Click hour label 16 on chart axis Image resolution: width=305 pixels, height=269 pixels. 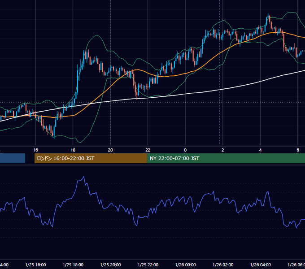click(35, 150)
